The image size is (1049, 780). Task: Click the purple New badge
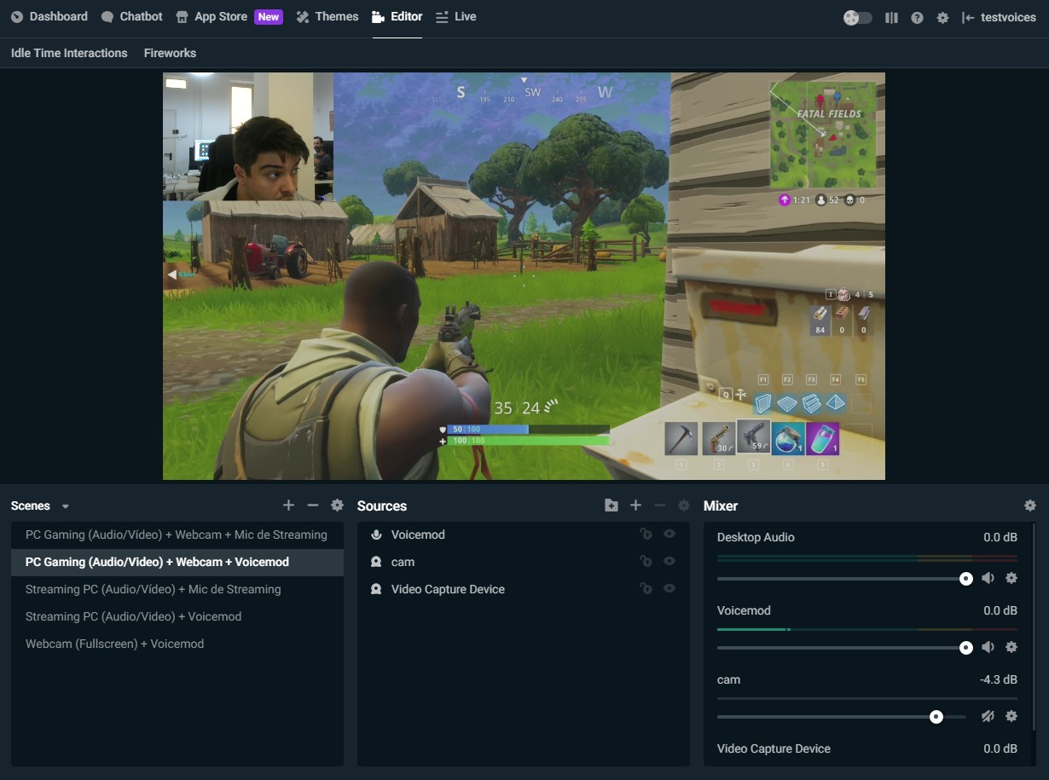[x=269, y=17]
